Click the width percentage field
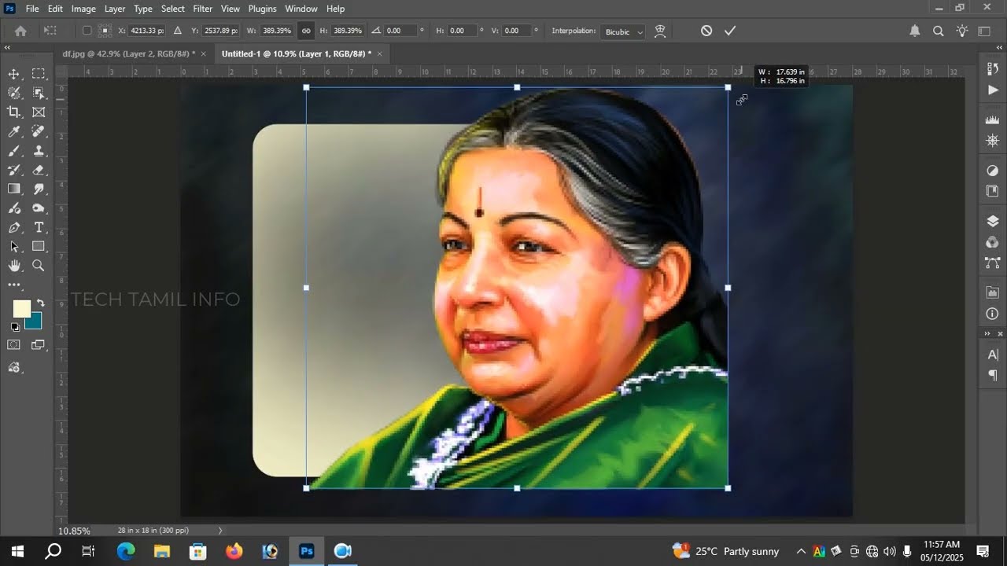This screenshot has height=566, width=1007. coord(277,31)
